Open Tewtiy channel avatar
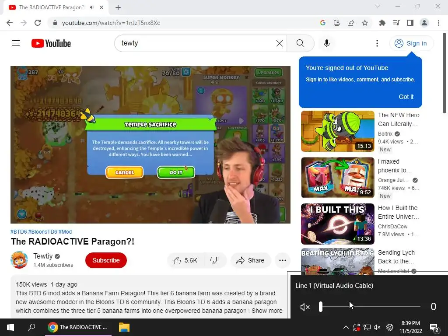 pyautogui.click(x=19, y=260)
